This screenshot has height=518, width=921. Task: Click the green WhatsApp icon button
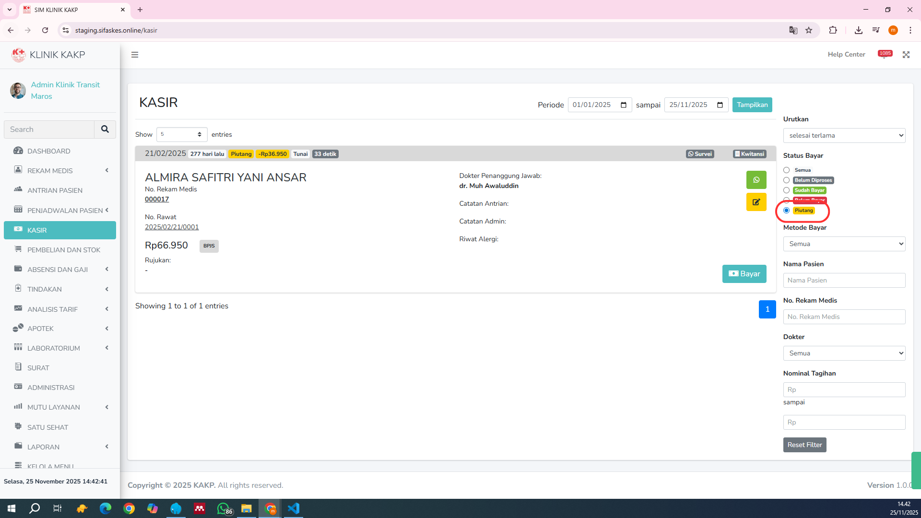coord(756,180)
